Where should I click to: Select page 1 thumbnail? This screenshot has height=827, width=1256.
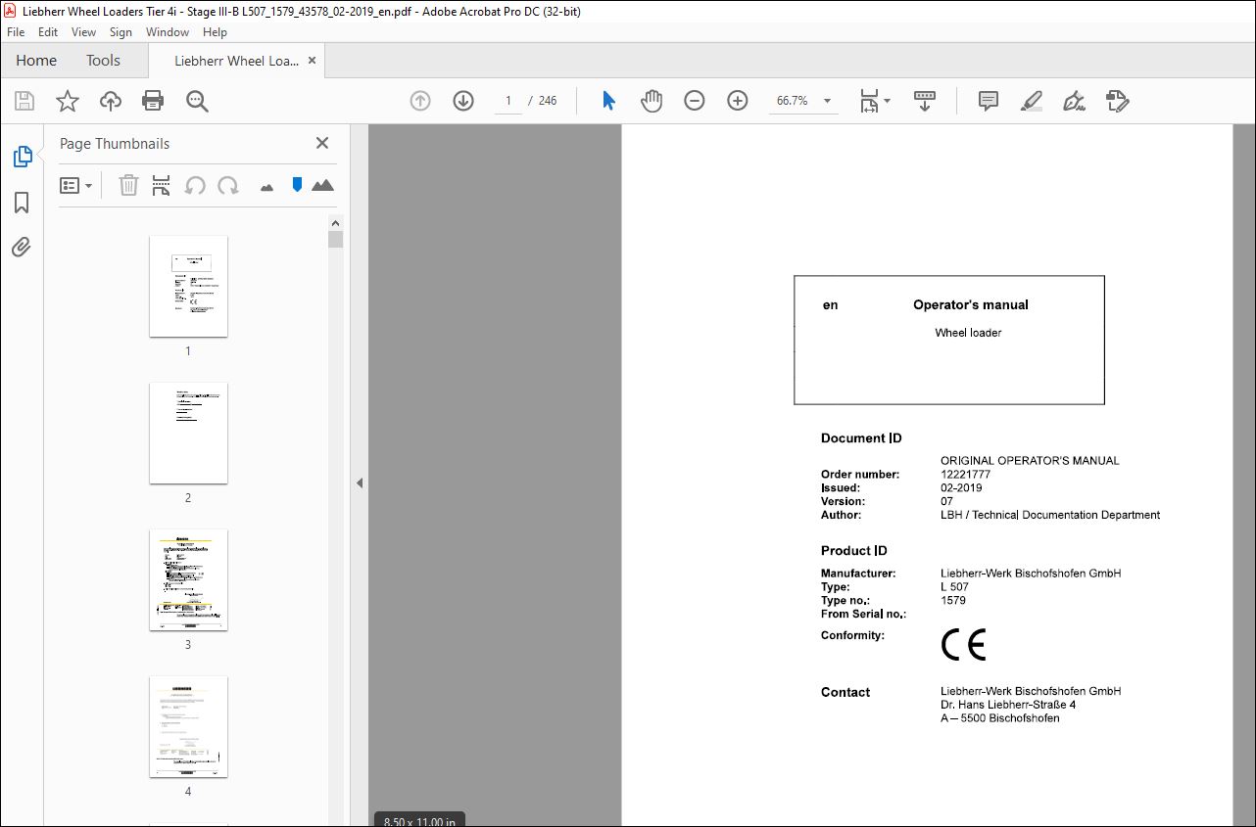coord(188,286)
